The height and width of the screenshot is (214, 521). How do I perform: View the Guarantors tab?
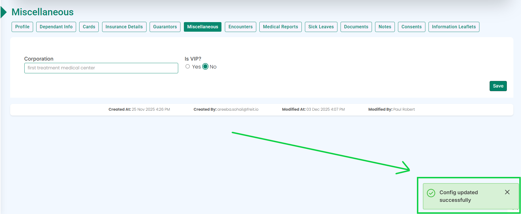pos(165,27)
